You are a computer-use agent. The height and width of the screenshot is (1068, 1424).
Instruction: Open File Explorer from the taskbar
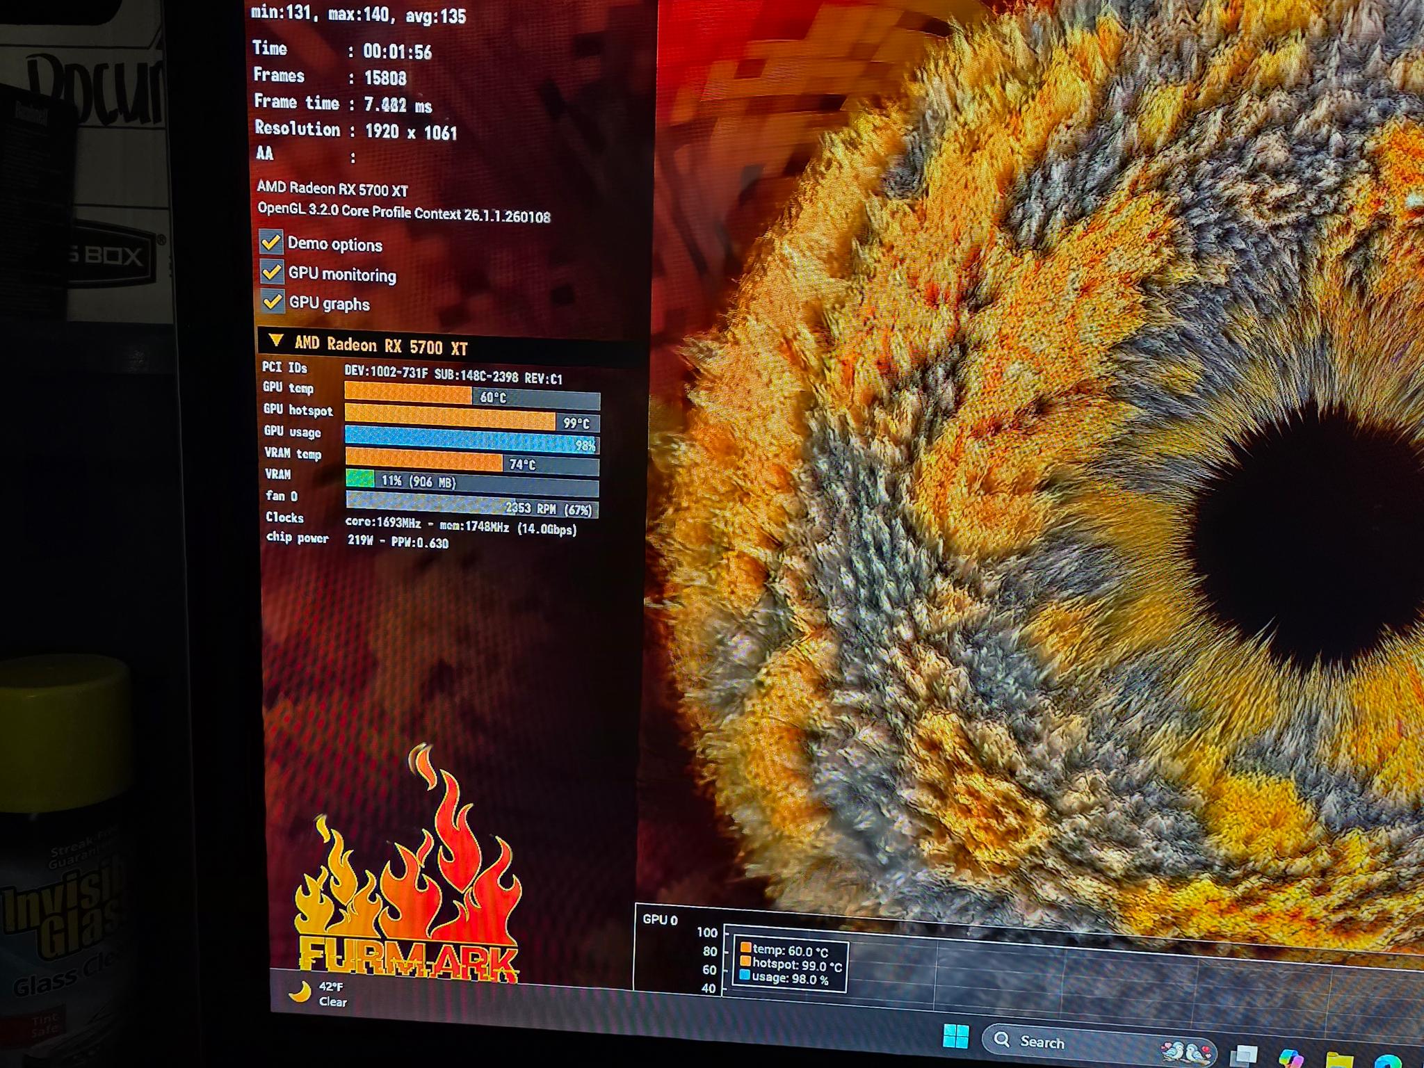point(1339,1060)
